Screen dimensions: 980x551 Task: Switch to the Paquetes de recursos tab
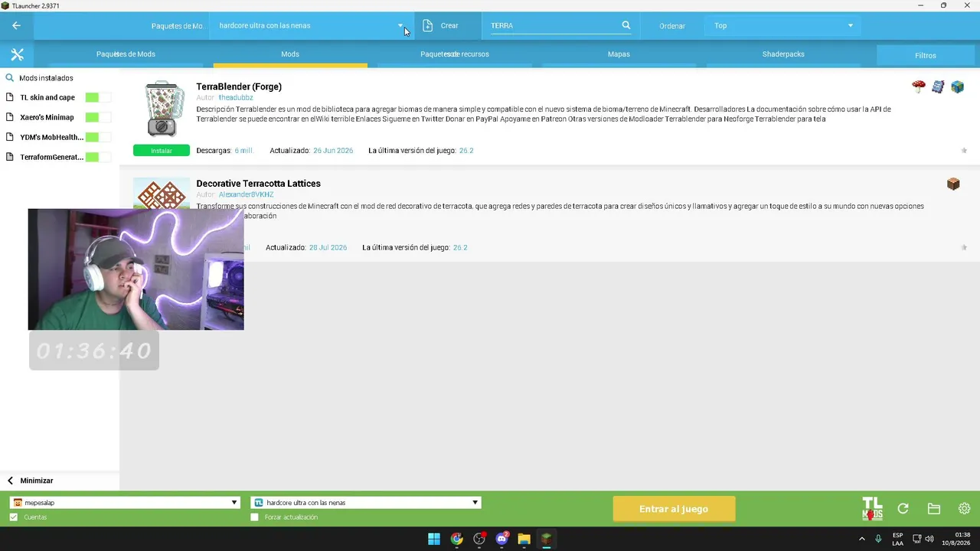point(455,54)
